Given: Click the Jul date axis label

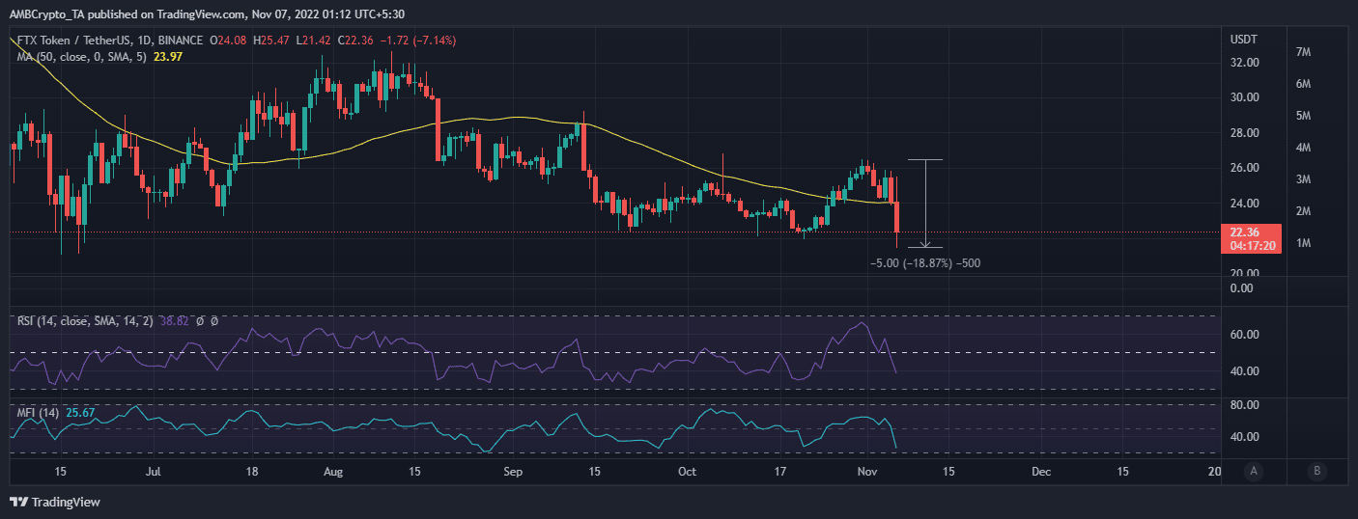Looking at the screenshot, I should tap(152, 472).
